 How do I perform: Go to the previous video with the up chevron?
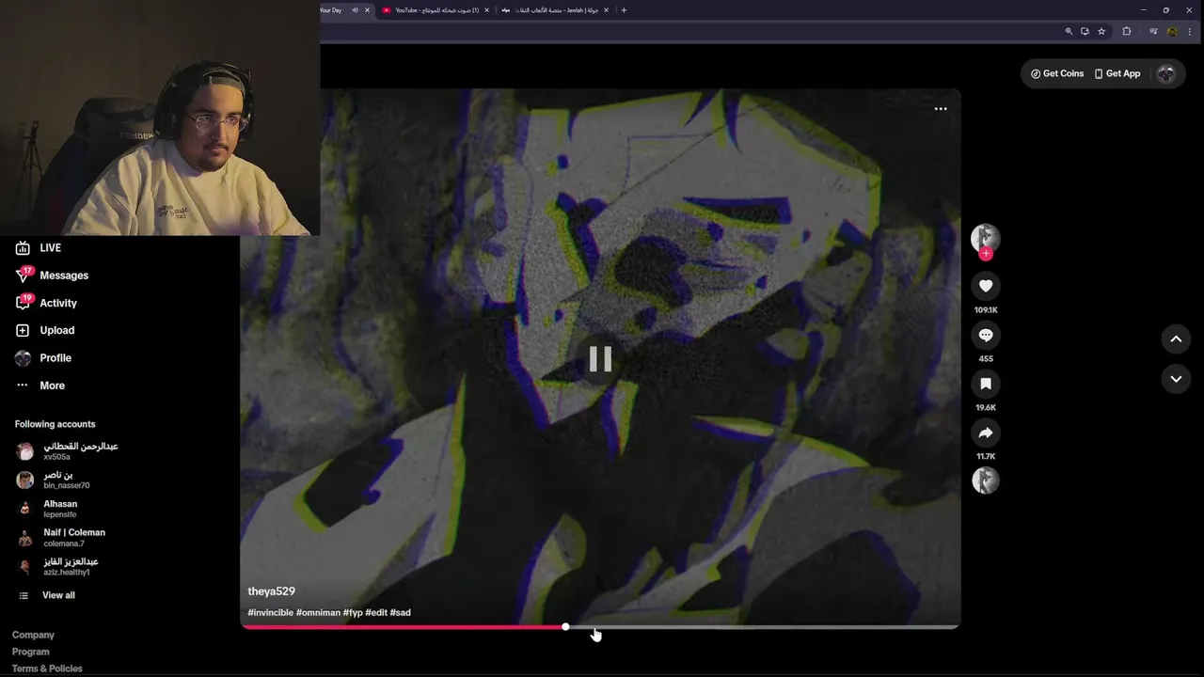click(x=1176, y=339)
